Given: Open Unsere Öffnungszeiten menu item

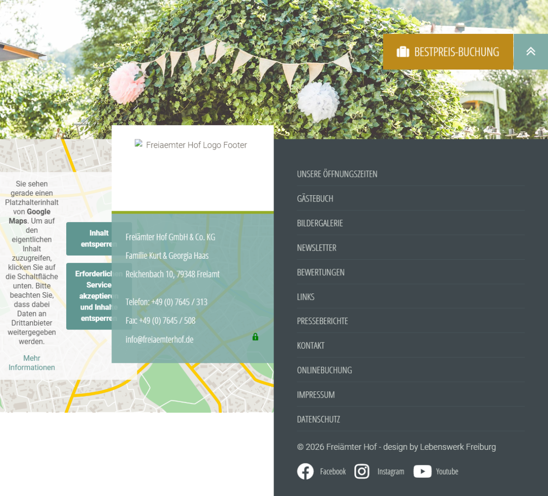Looking at the screenshot, I should click(337, 174).
